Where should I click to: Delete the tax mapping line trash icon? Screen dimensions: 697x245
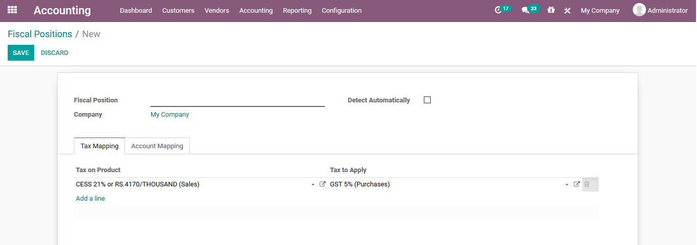pyautogui.click(x=587, y=184)
